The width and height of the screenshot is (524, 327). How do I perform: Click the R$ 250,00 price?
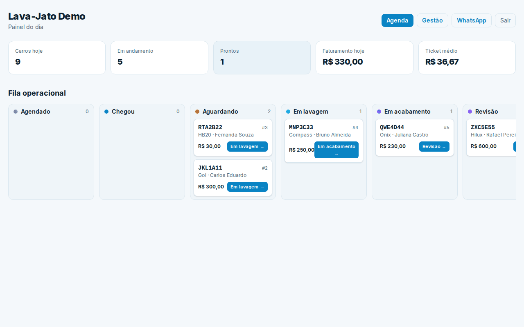pos(302,150)
